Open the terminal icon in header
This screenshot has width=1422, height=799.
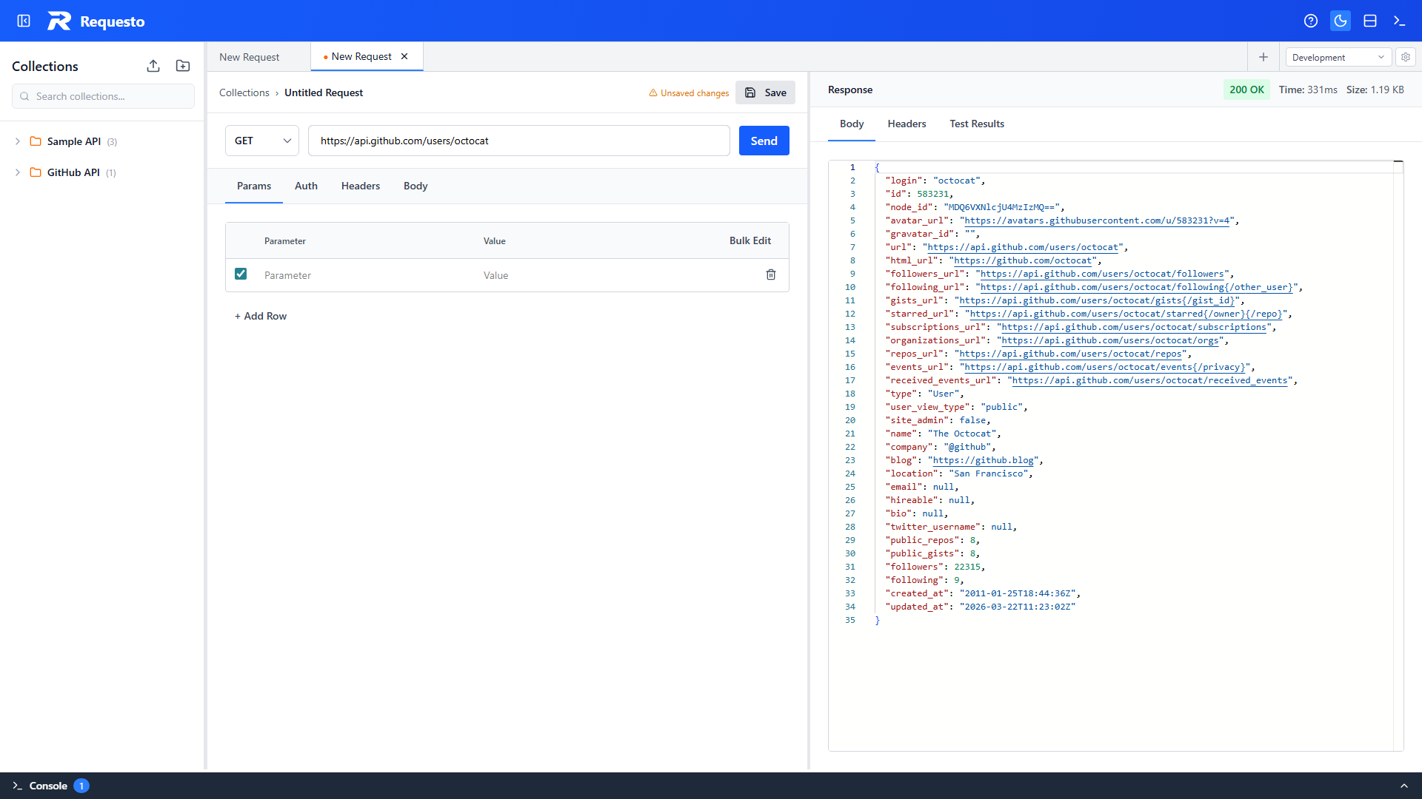pos(1399,21)
